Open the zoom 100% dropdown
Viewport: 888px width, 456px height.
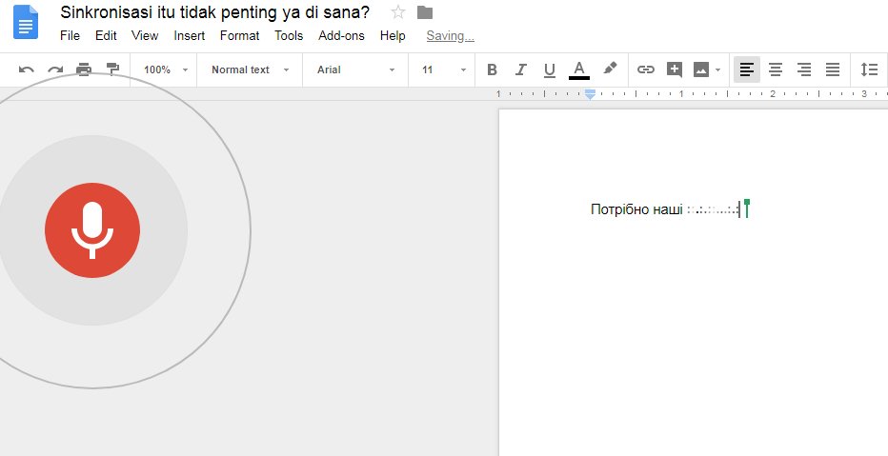165,69
